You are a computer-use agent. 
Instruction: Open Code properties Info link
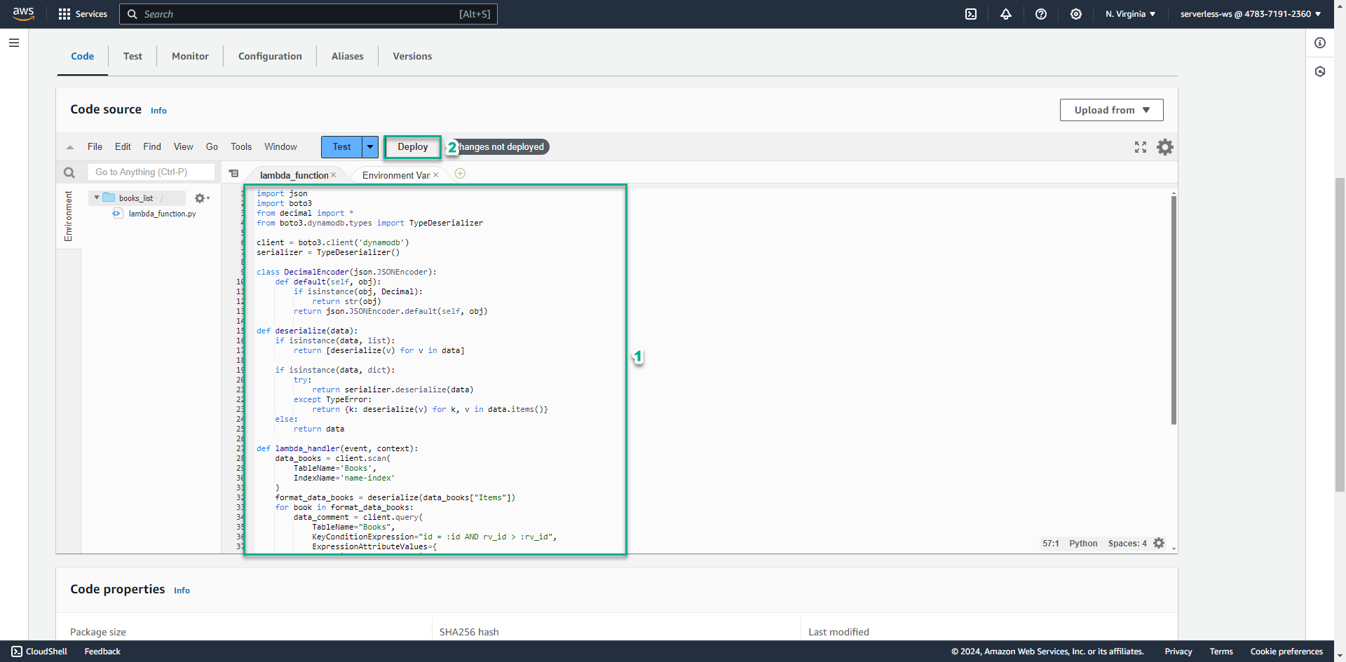tap(182, 591)
